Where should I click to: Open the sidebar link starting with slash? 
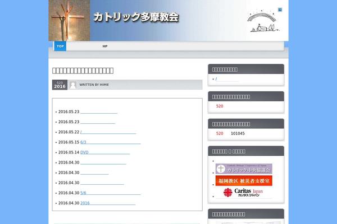[227, 79]
